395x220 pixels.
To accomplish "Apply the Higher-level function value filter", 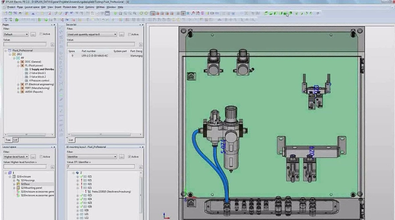I will (x=52, y=167).
